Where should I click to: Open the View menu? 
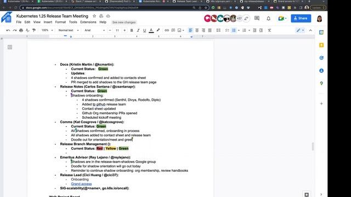click(37, 22)
